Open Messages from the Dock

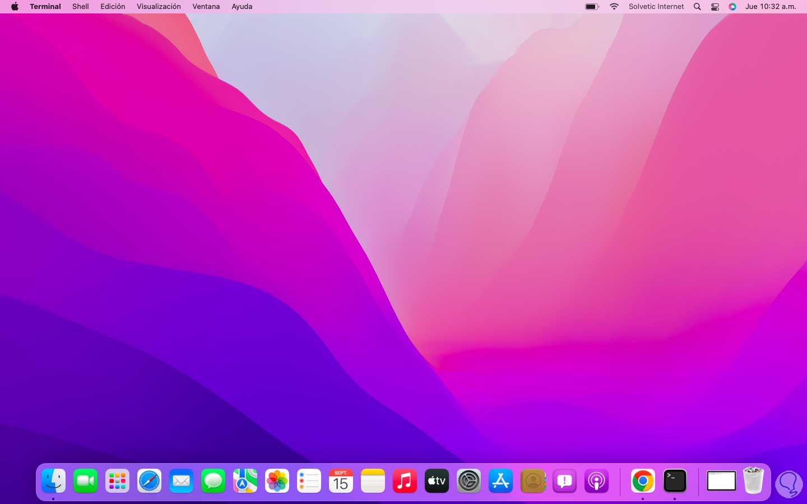coord(213,481)
